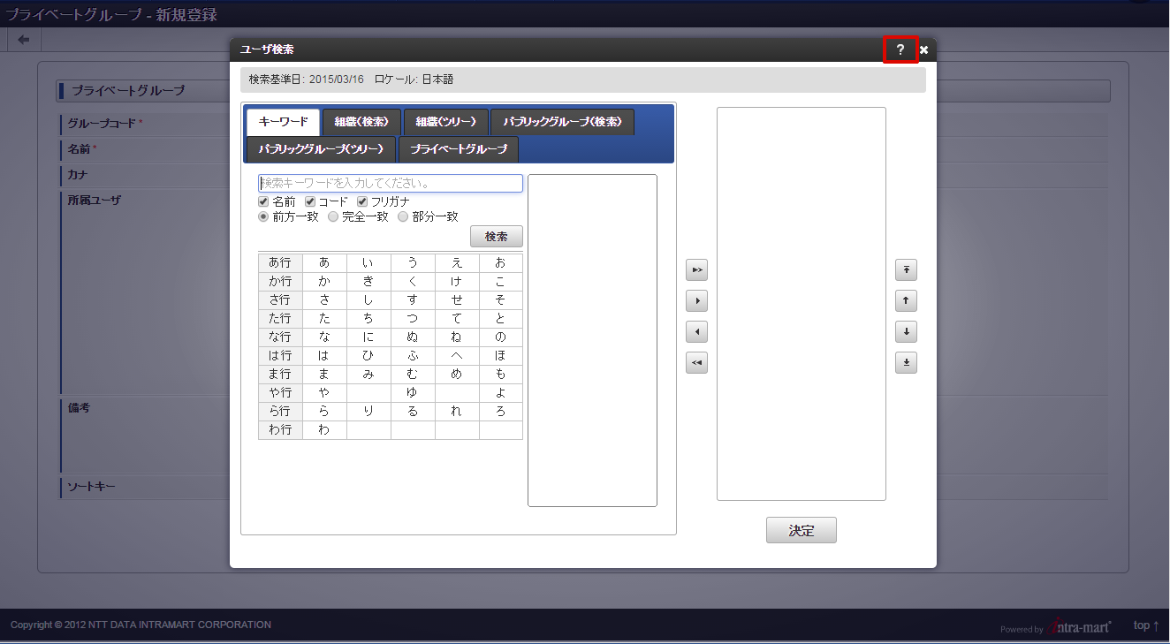
Task: Click the 日本語 locale link
Action: click(437, 80)
